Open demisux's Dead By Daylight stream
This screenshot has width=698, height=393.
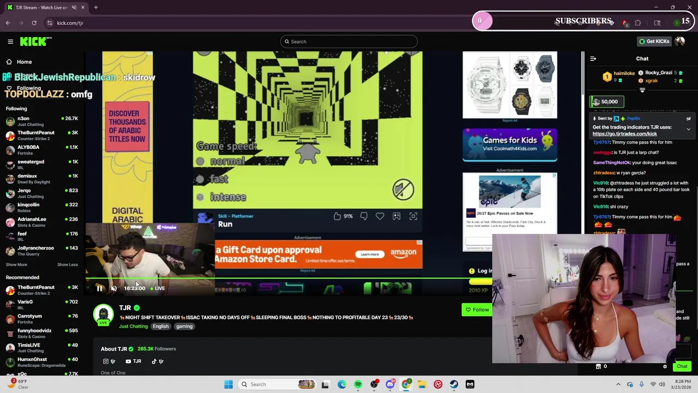[x=42, y=179]
